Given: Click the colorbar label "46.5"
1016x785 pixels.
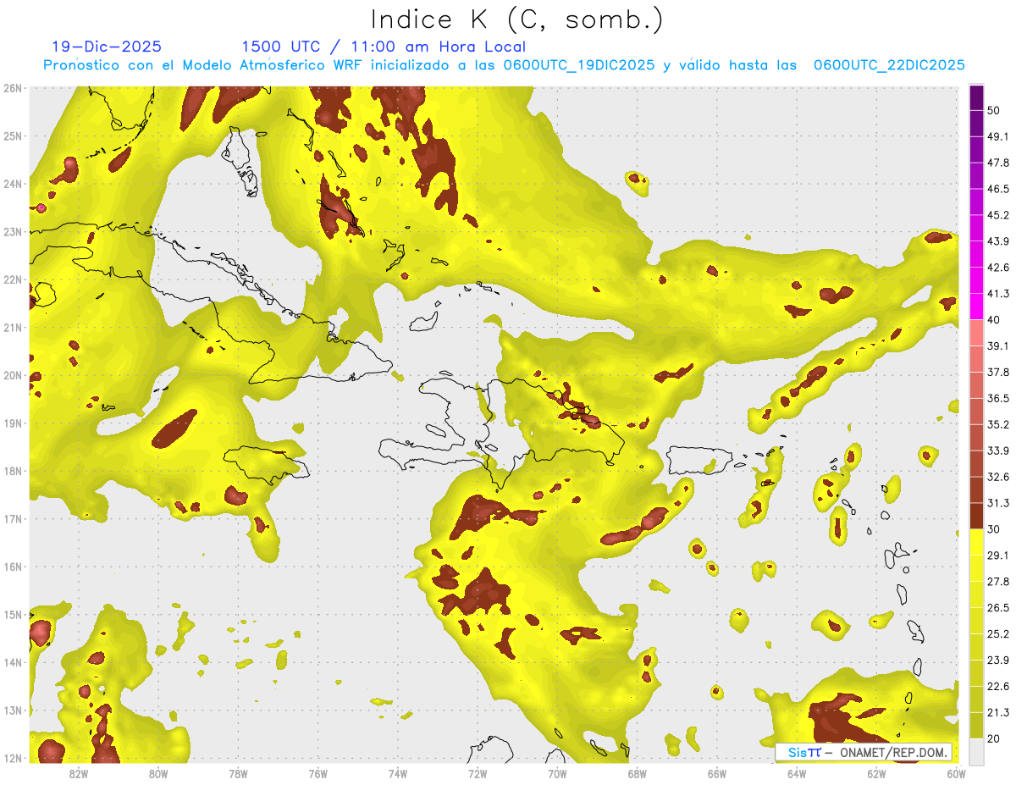Looking at the screenshot, I should pos(998,189).
